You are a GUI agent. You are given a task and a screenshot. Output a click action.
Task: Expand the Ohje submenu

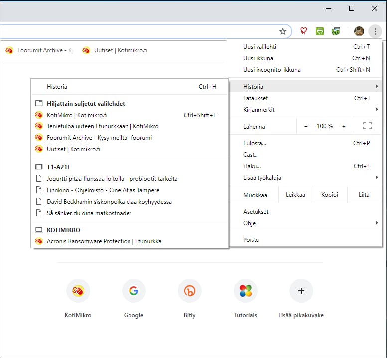point(305,223)
